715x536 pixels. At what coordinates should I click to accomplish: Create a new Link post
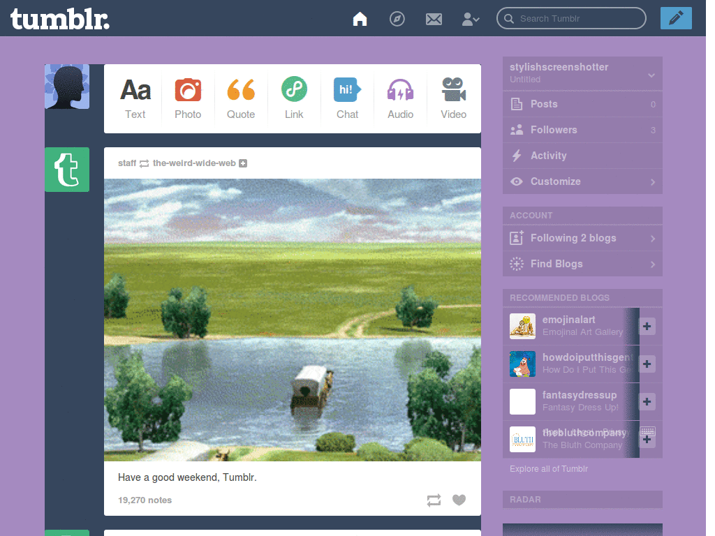[294, 98]
